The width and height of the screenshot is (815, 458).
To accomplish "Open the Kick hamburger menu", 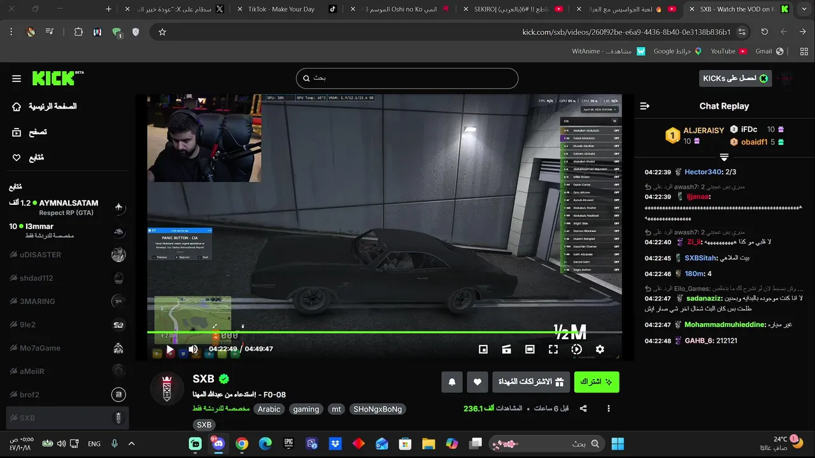I will (x=17, y=78).
